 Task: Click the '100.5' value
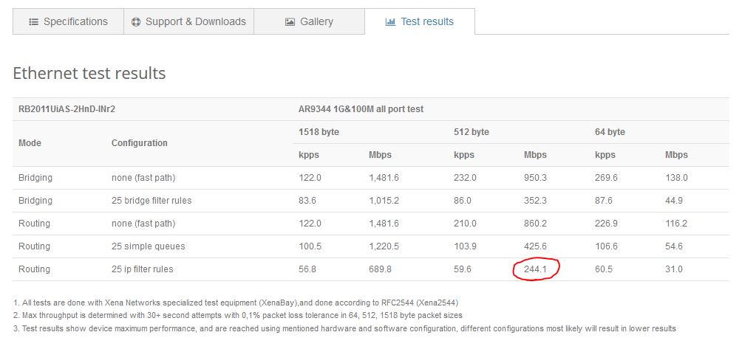tap(310, 246)
